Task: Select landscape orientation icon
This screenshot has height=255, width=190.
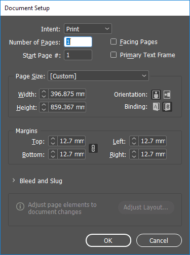Action: point(167,95)
